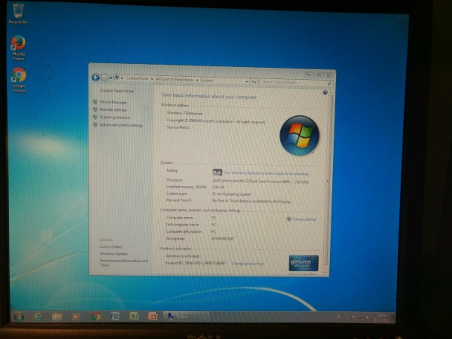Open Performance Information and Tools link
The width and height of the screenshot is (452, 339).
pyautogui.click(x=124, y=263)
